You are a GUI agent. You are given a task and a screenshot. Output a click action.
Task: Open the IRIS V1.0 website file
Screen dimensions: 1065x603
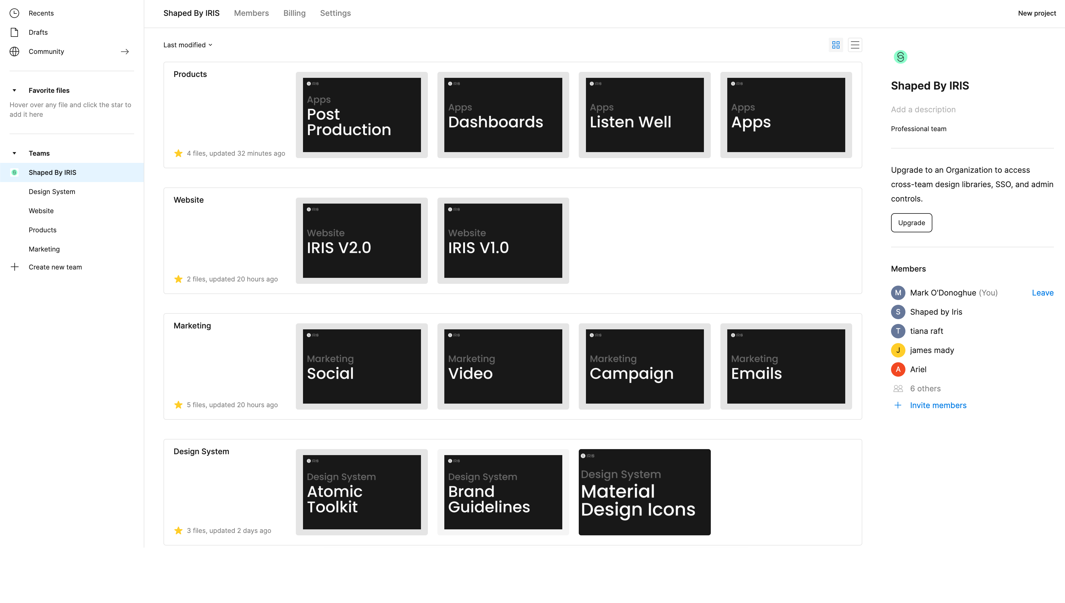tap(503, 241)
